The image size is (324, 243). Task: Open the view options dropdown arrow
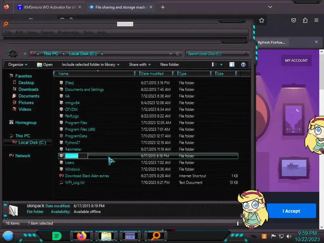point(221,65)
